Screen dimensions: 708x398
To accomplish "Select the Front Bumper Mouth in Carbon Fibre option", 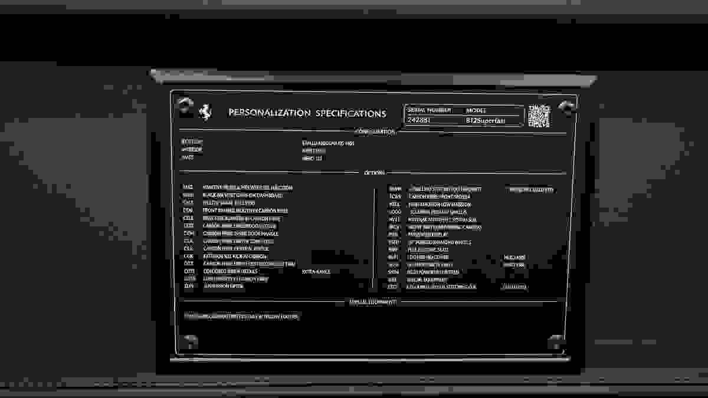I will point(245,210).
